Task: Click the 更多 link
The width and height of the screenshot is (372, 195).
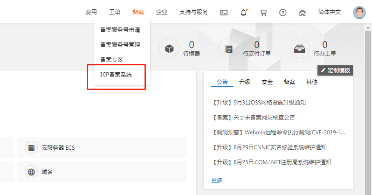Action: [217, 180]
